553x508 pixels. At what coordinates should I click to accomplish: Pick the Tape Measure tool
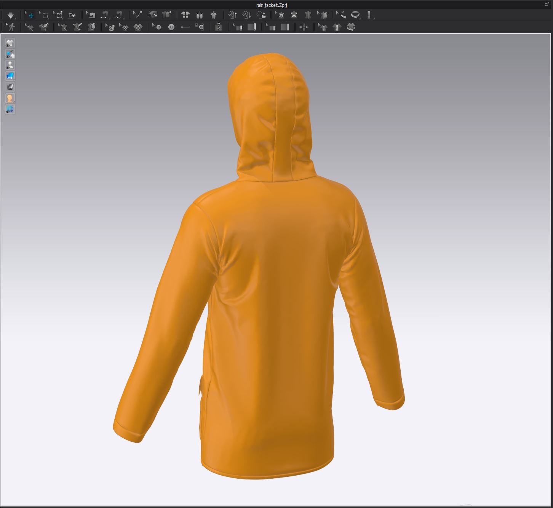pyautogui.click(x=355, y=15)
